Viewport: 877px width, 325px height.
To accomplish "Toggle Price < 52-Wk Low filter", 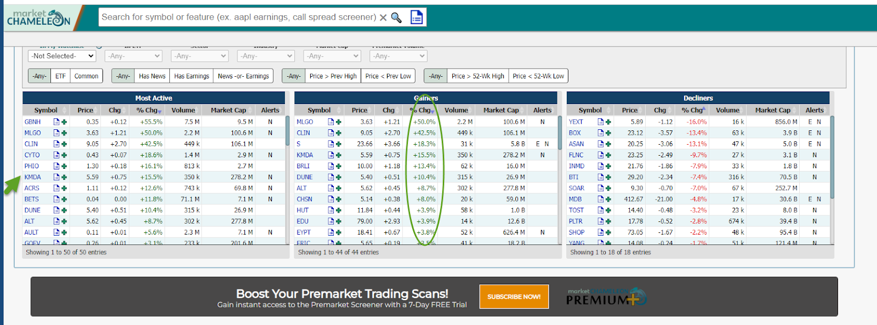I will (538, 76).
